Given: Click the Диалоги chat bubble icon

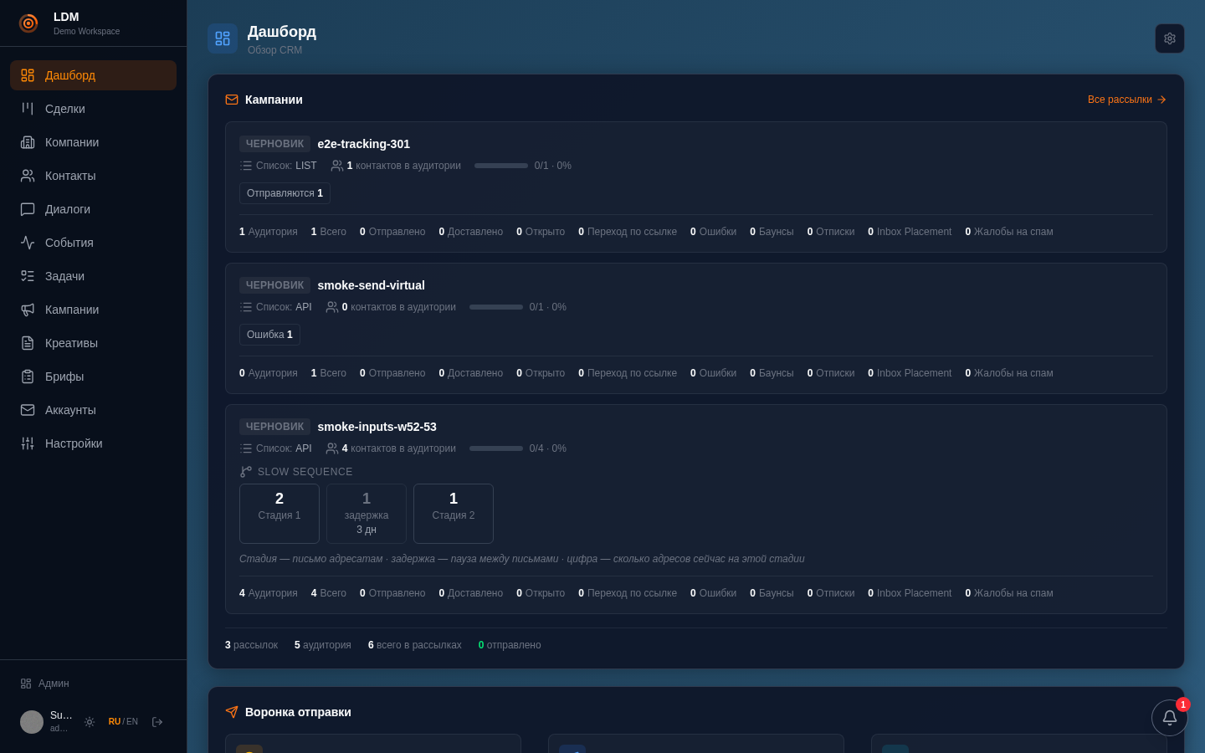Looking at the screenshot, I should 28,209.
